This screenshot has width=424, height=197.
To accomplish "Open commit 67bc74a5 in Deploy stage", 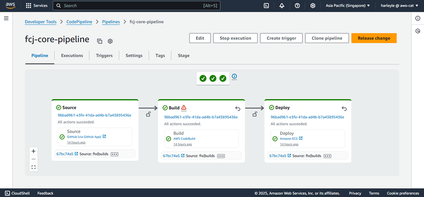I will [x=278, y=156].
